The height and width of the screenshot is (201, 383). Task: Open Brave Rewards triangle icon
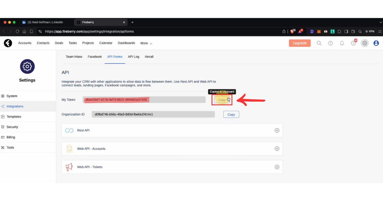point(301,31)
